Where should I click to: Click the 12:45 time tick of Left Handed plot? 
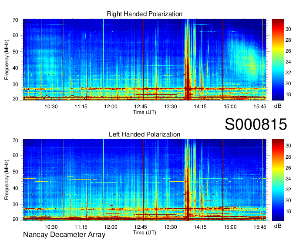(141, 227)
